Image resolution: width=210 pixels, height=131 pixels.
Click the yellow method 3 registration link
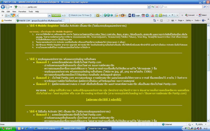tap(104, 99)
